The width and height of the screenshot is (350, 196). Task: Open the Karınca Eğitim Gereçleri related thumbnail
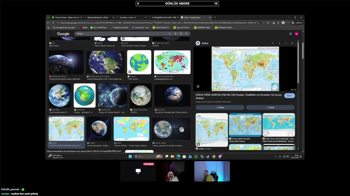tap(245, 125)
